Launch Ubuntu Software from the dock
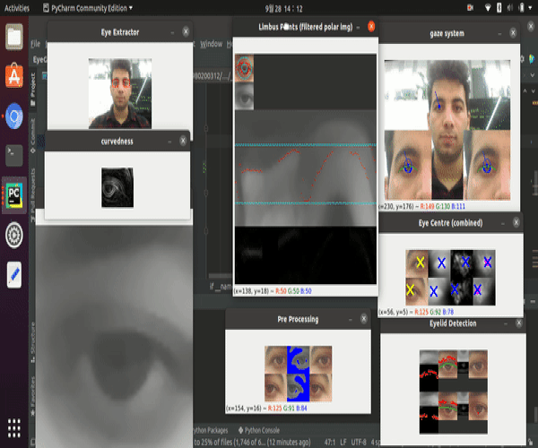Viewport: 538px width, 448px height. coord(14,75)
